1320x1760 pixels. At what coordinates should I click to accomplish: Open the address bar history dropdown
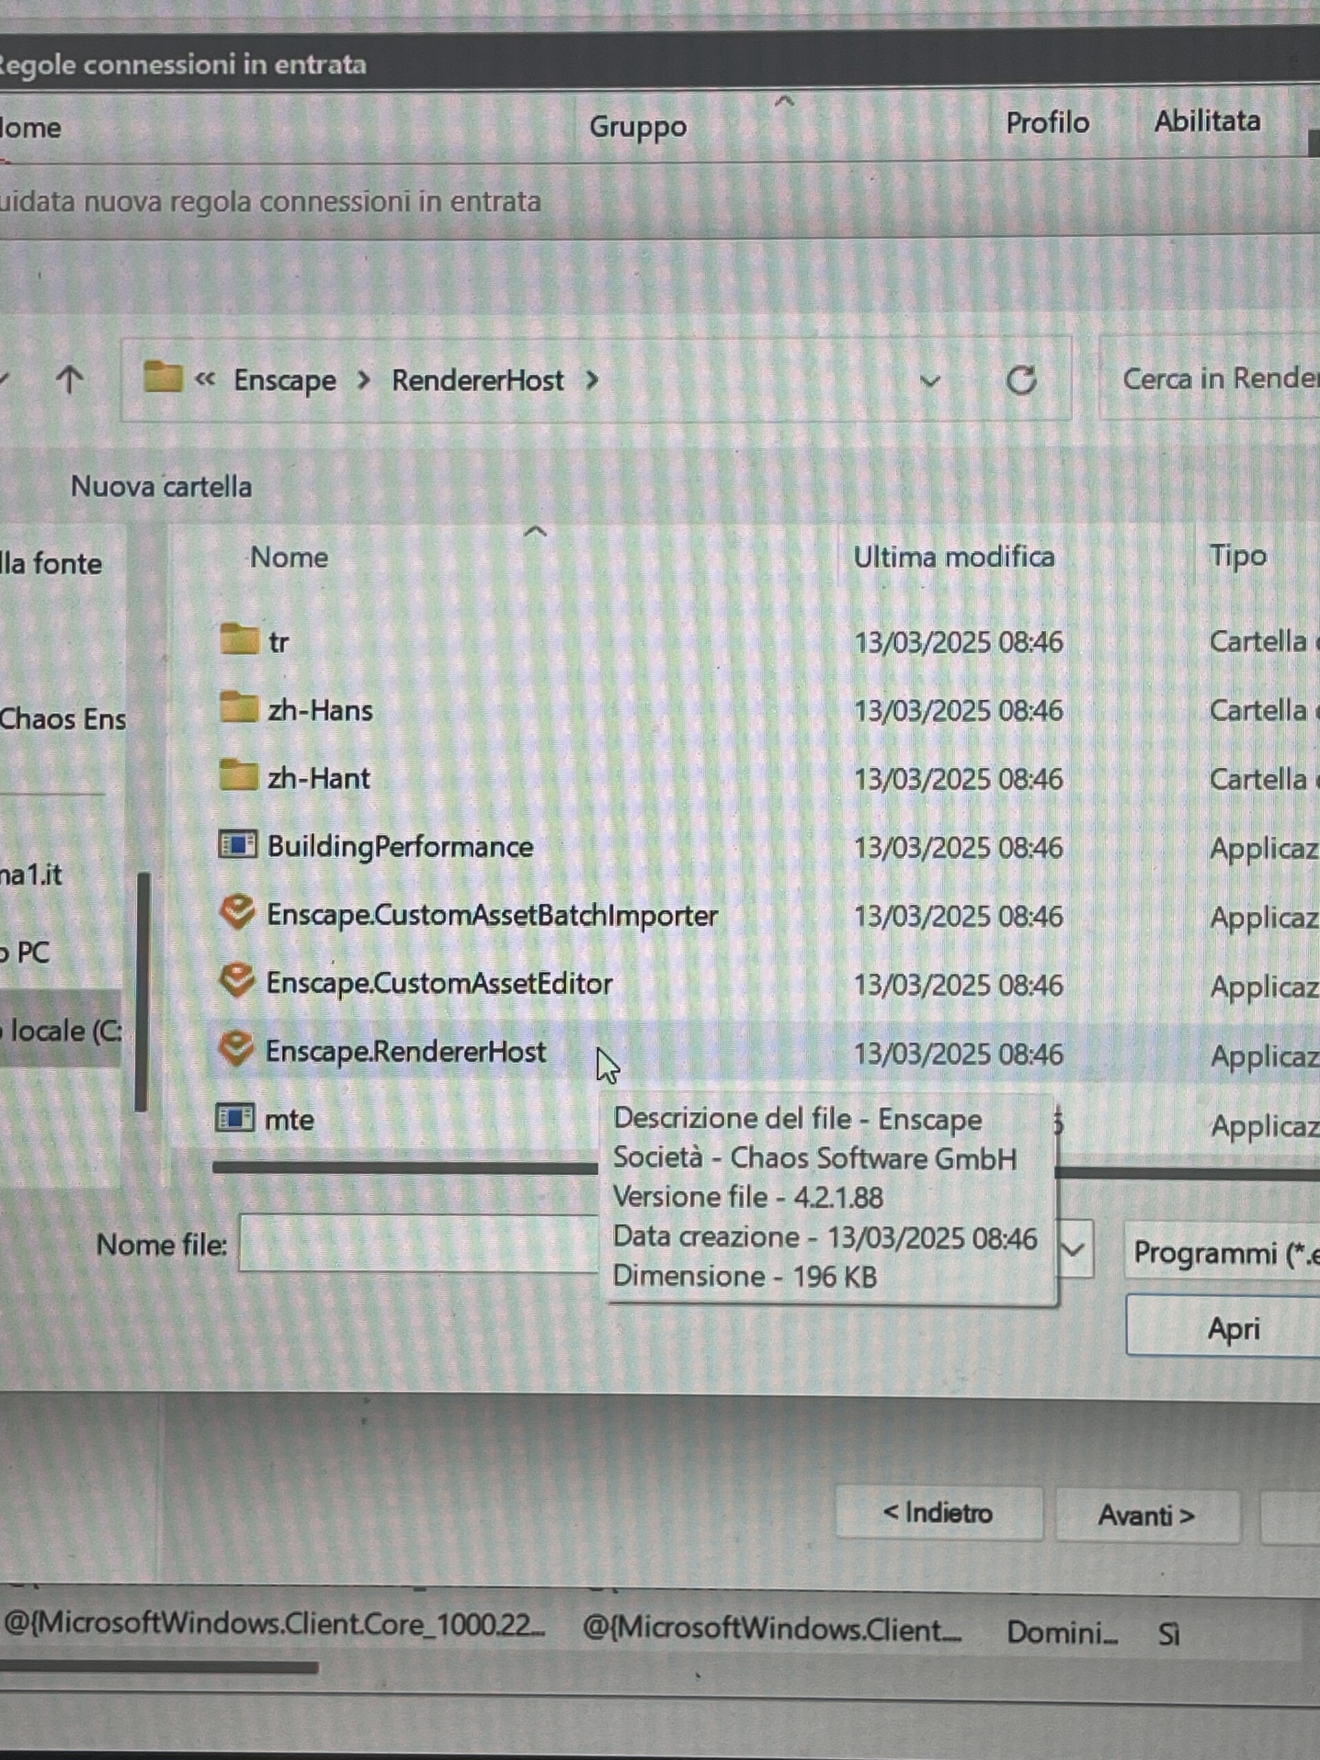pyautogui.click(x=929, y=382)
